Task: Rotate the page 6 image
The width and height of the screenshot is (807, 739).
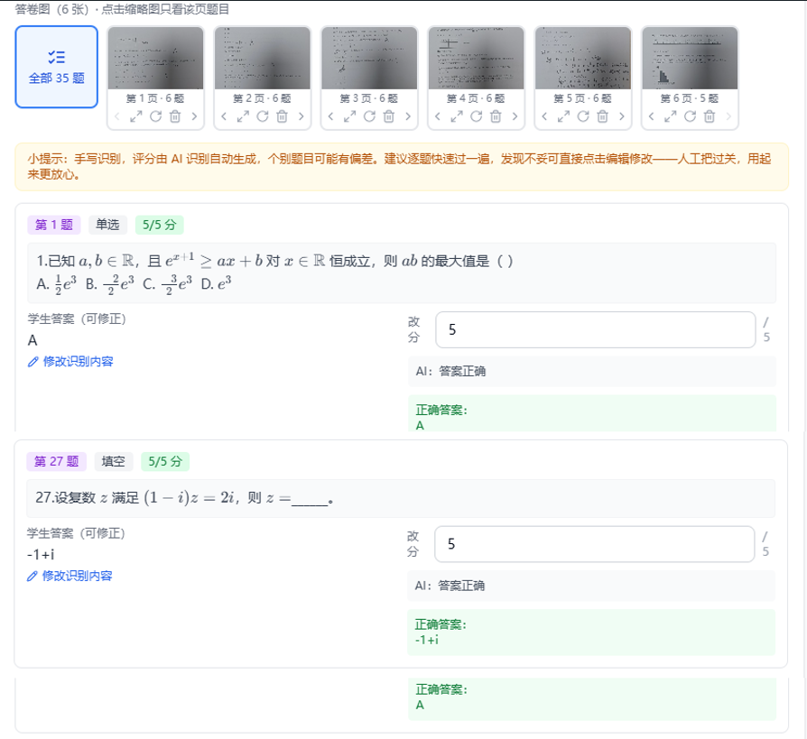Action: pos(691,116)
